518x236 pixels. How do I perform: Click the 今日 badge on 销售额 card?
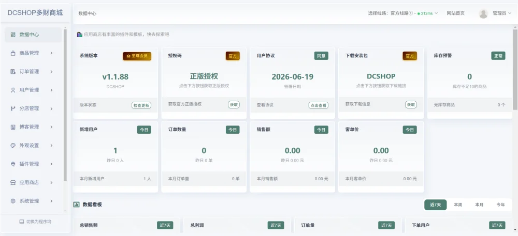tap(321, 130)
